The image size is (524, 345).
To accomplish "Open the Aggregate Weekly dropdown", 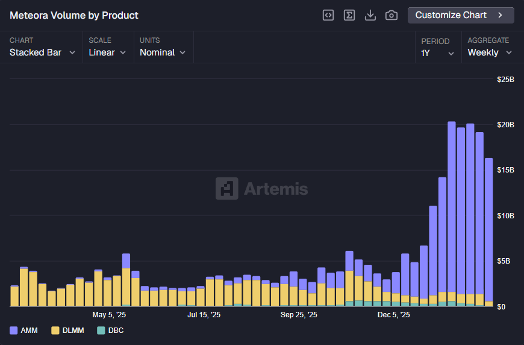I will tap(490, 52).
